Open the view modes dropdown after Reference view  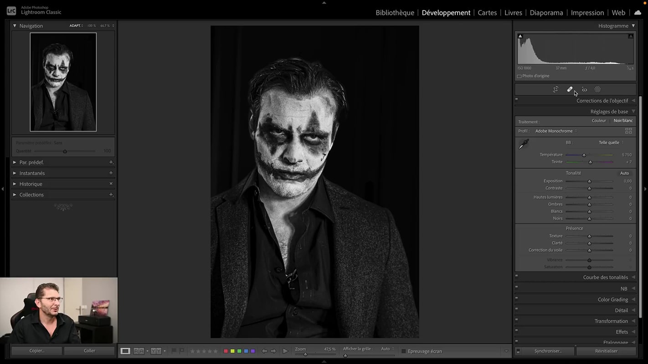(x=147, y=351)
